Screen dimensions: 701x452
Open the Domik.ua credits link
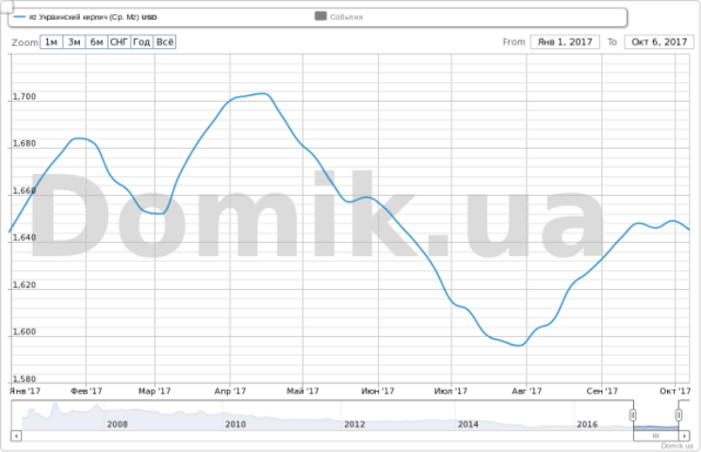677,445
